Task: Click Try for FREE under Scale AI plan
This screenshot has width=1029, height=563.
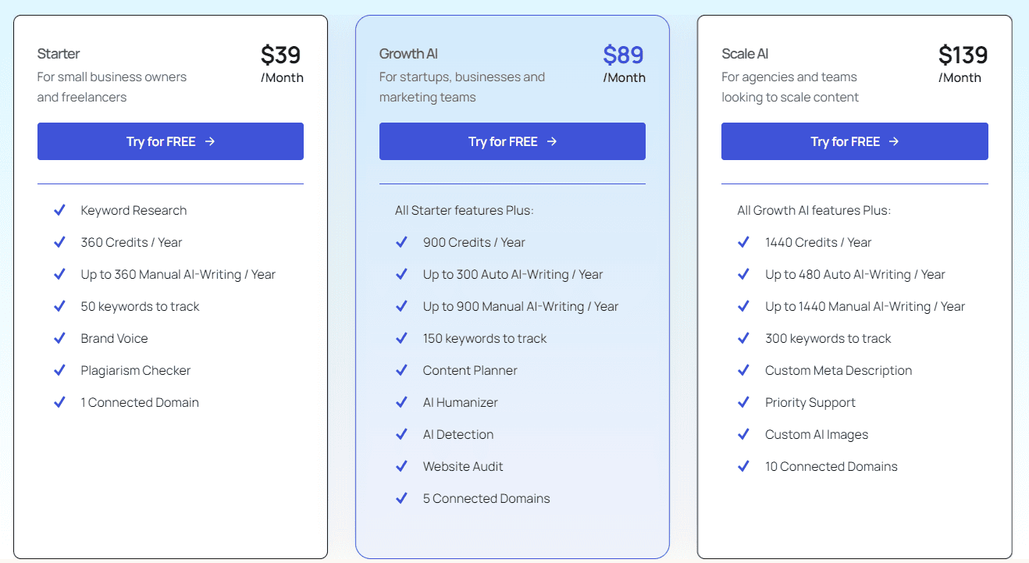Action: [854, 141]
